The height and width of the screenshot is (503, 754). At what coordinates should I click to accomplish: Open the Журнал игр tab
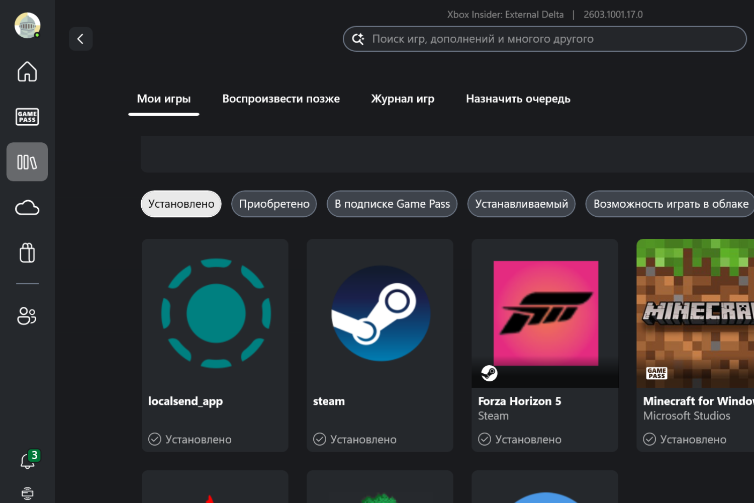402,99
